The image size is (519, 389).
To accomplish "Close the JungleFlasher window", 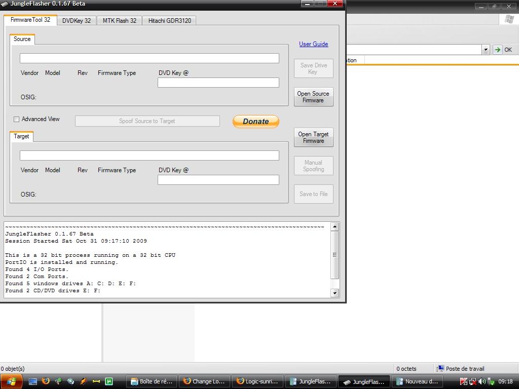I will 335,4.
